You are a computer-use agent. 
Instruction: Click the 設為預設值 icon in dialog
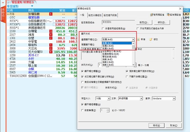tap(168, 15)
